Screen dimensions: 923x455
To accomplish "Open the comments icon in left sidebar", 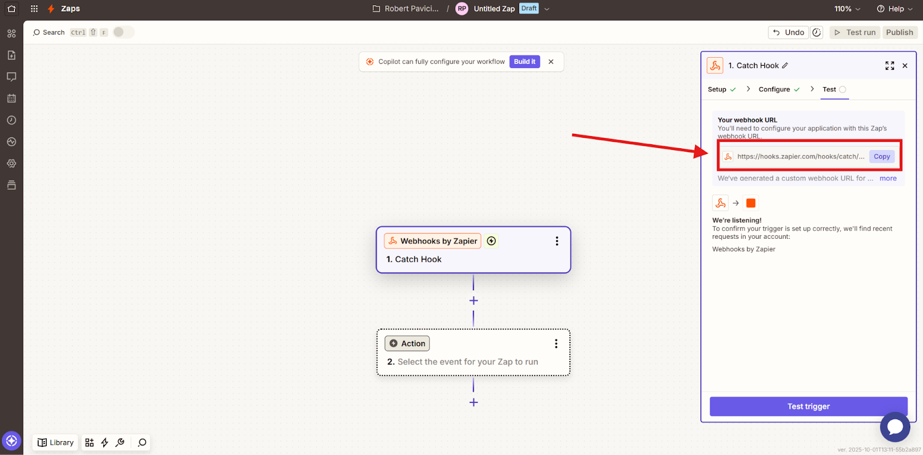I will [x=12, y=77].
